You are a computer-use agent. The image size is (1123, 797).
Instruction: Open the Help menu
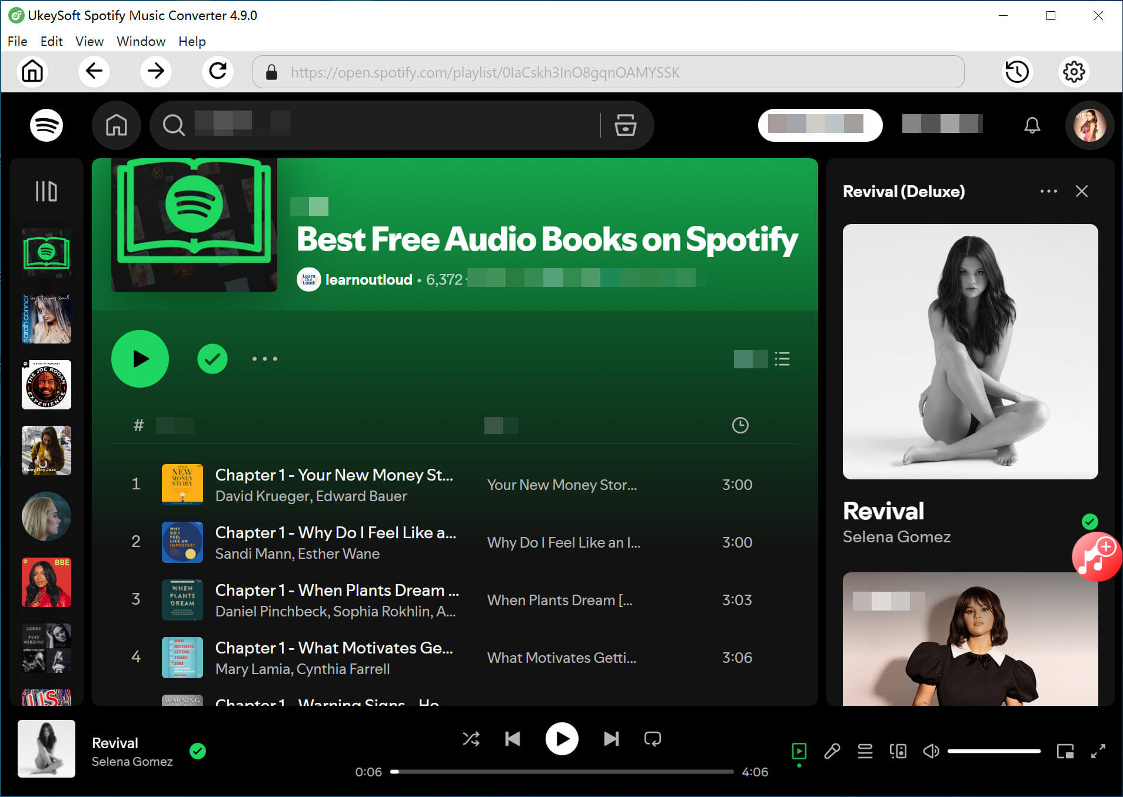coord(192,41)
